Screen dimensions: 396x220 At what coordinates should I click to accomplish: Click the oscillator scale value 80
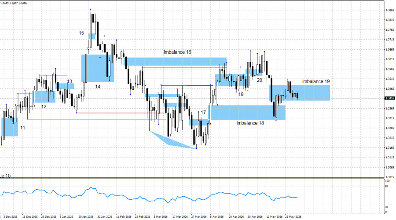pos(386,187)
